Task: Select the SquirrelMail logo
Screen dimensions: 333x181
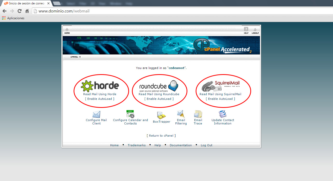Action: 221,86
